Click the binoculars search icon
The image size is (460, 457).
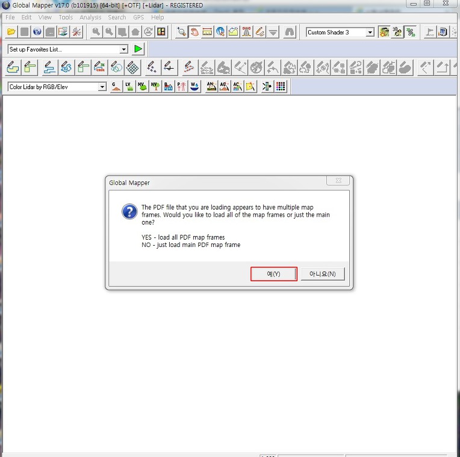click(290, 32)
